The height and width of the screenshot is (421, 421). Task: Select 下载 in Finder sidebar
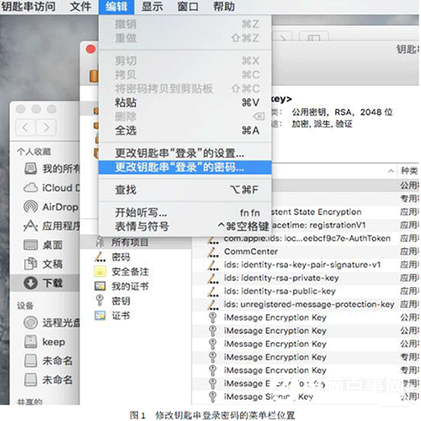pyautogui.click(x=45, y=283)
